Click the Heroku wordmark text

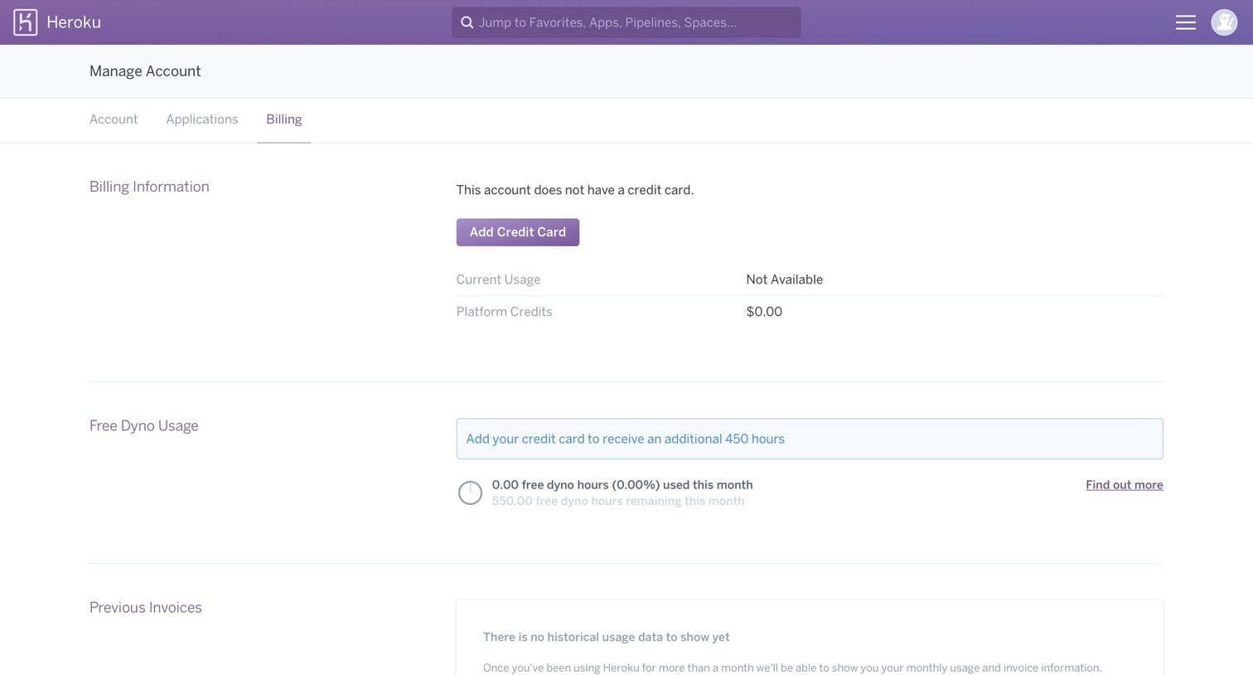pos(74,22)
